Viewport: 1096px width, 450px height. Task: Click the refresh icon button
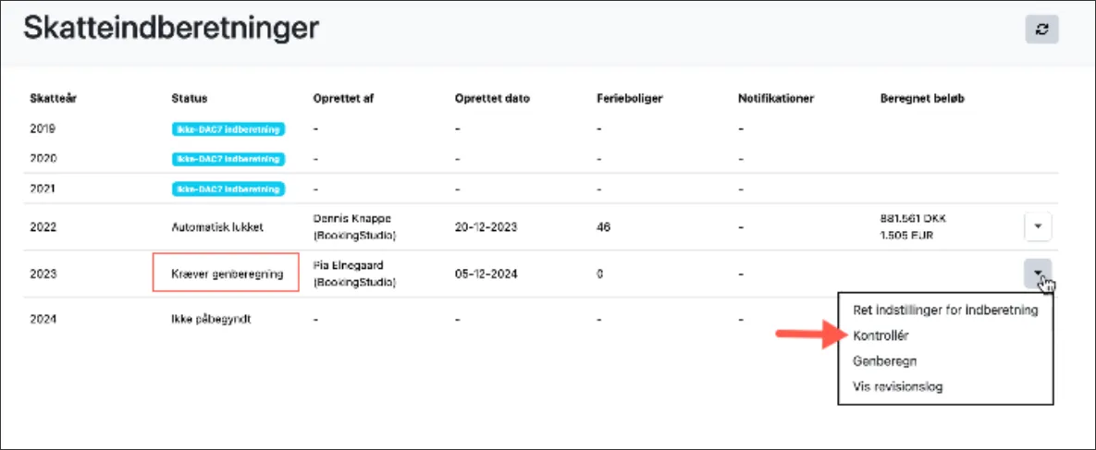coord(1042,30)
